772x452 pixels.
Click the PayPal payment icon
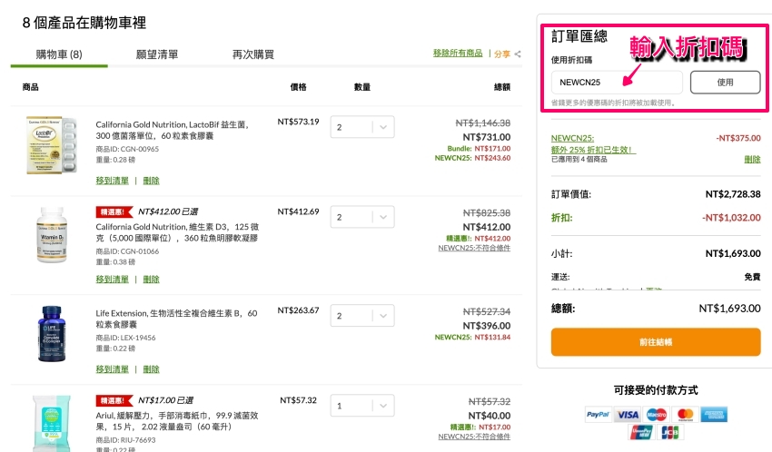click(x=597, y=415)
